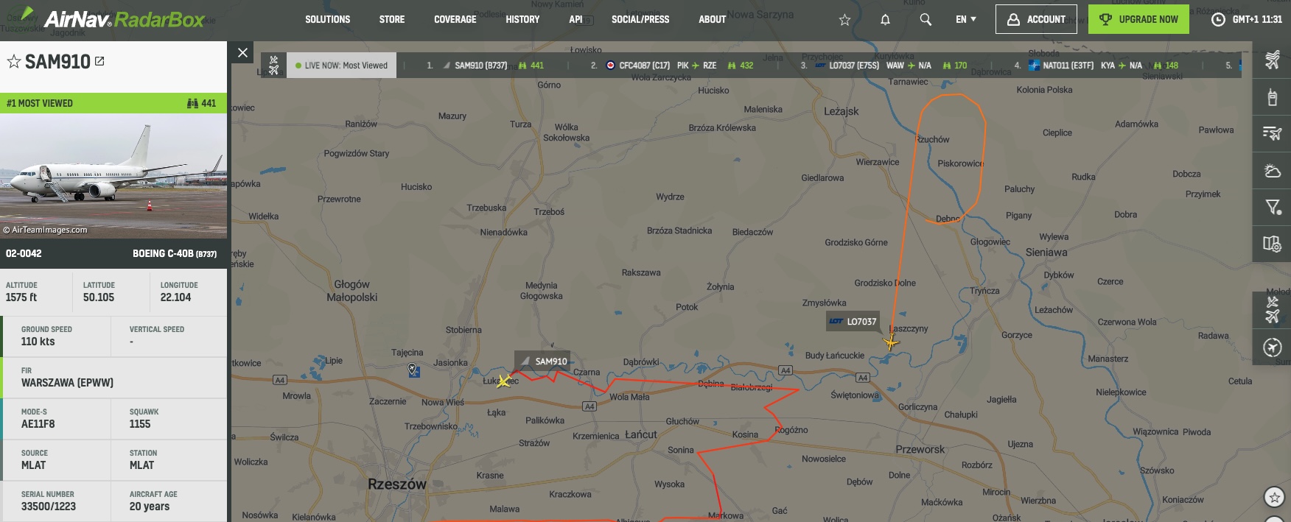Open the ATC radio icon in right sidebar
Screen dimensions: 1291x522
pos(1272,96)
